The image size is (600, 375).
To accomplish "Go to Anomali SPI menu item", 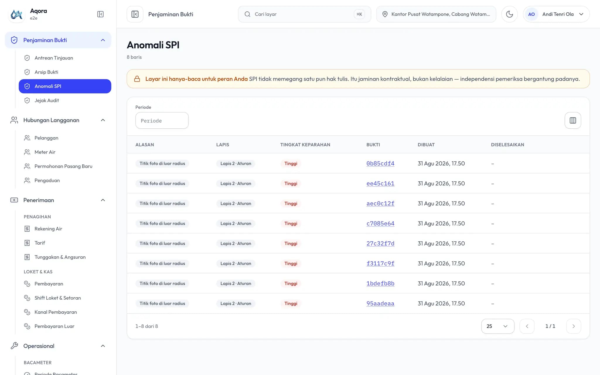I will point(65,86).
